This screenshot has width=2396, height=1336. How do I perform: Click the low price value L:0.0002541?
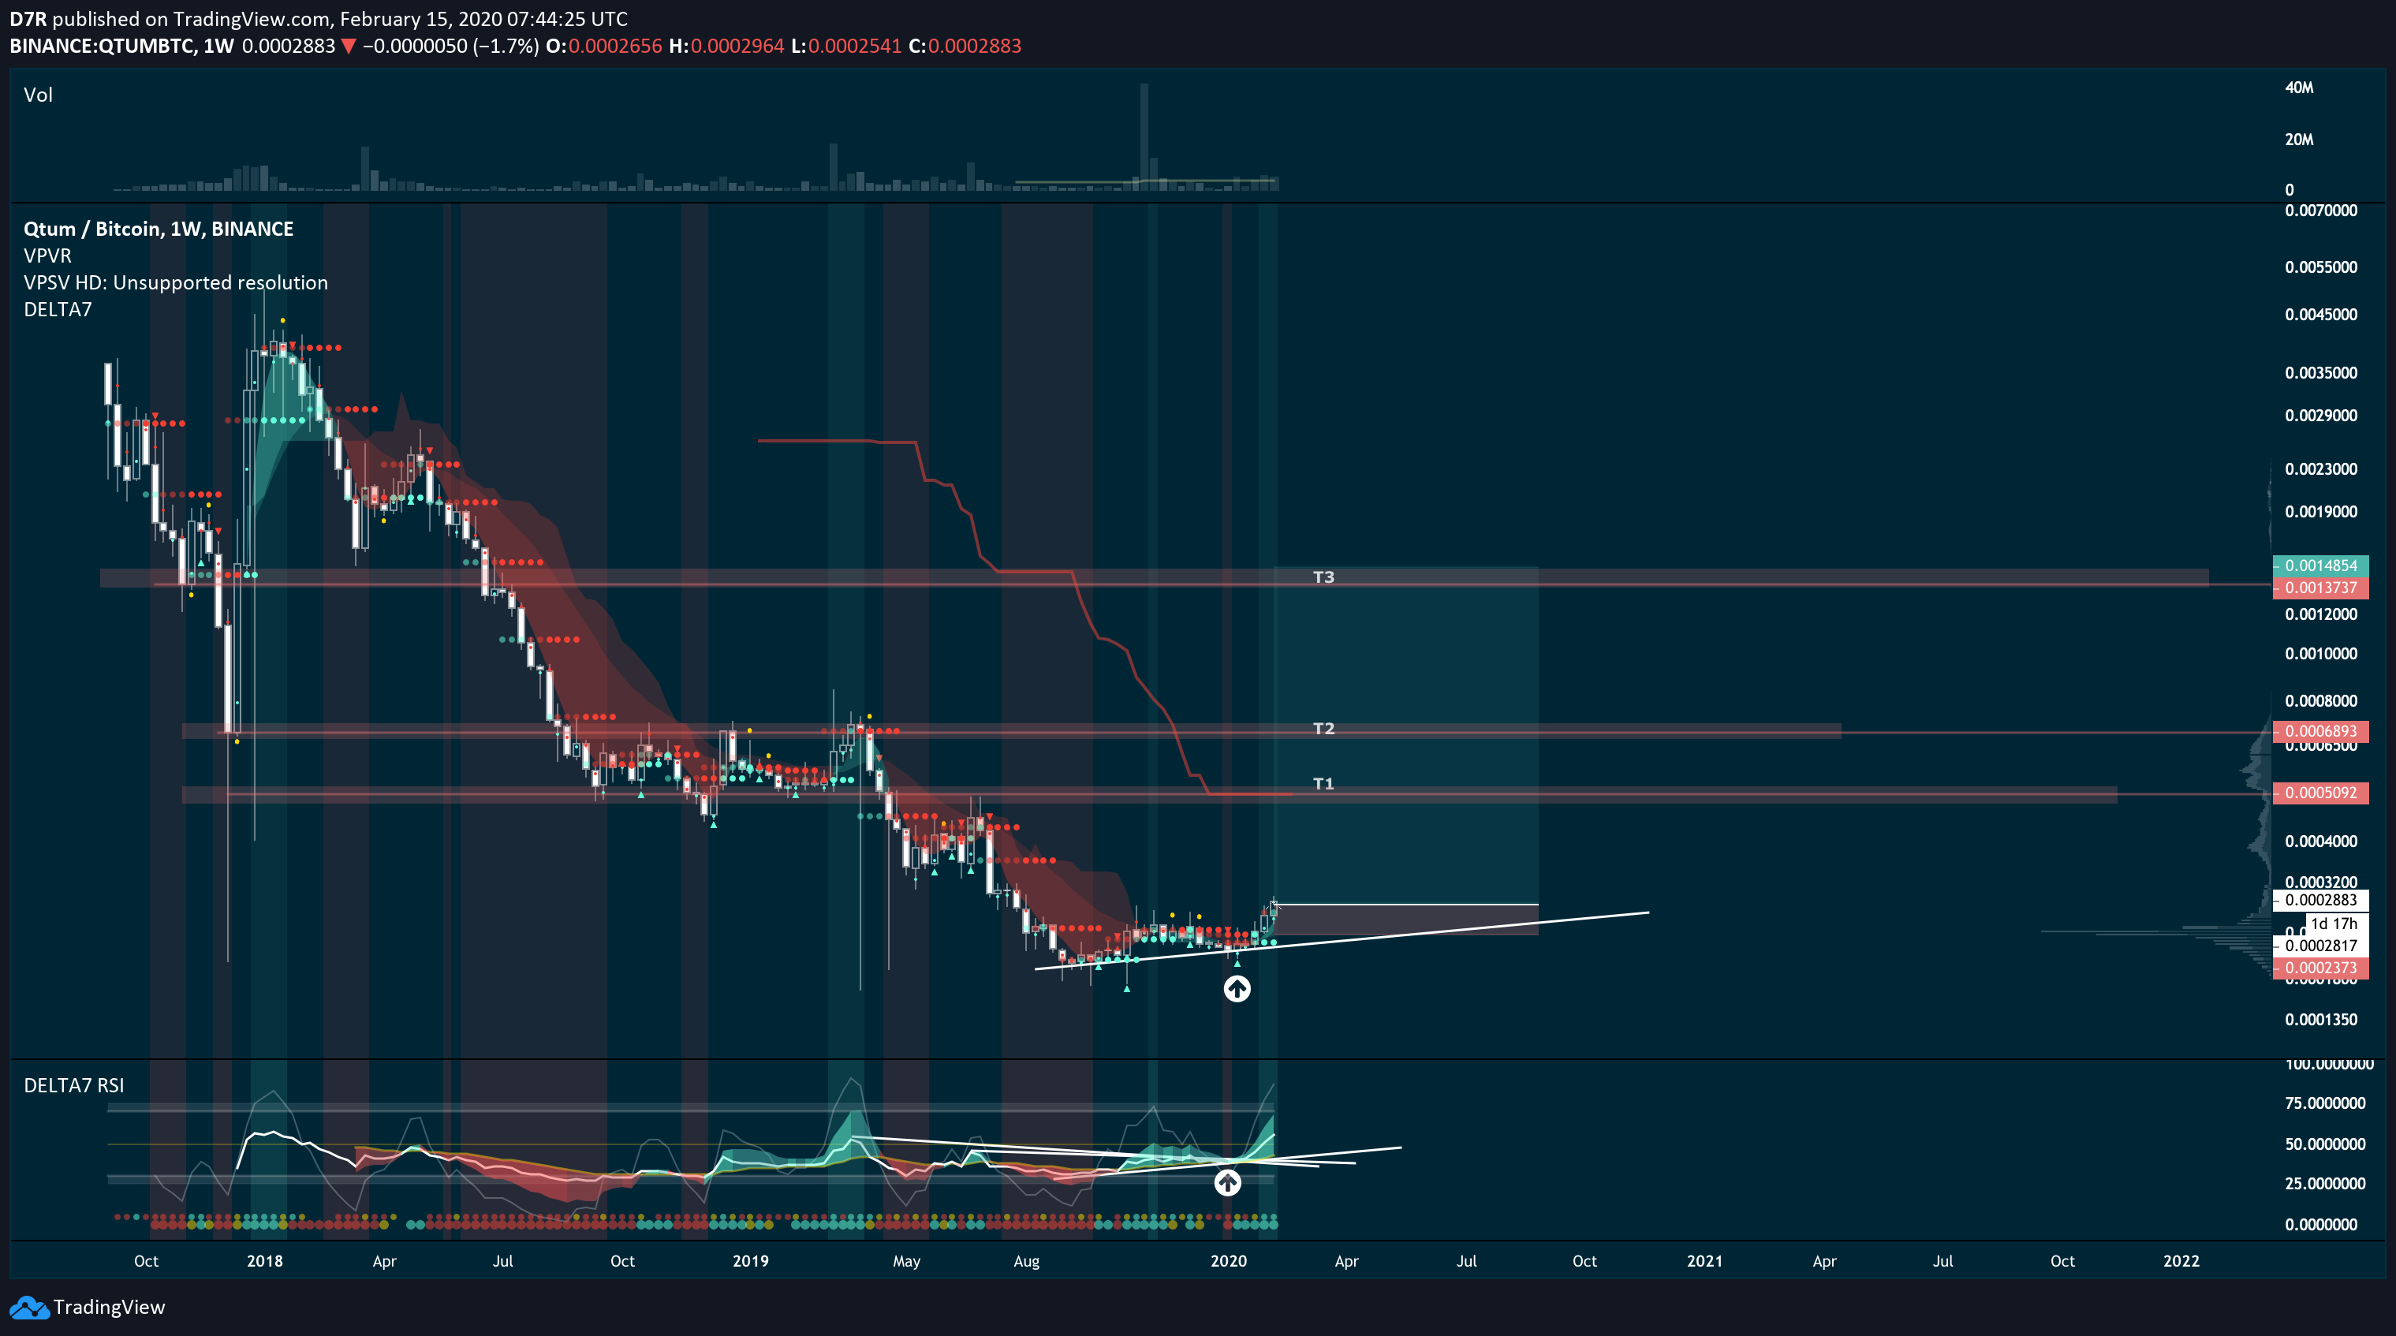pos(846,46)
